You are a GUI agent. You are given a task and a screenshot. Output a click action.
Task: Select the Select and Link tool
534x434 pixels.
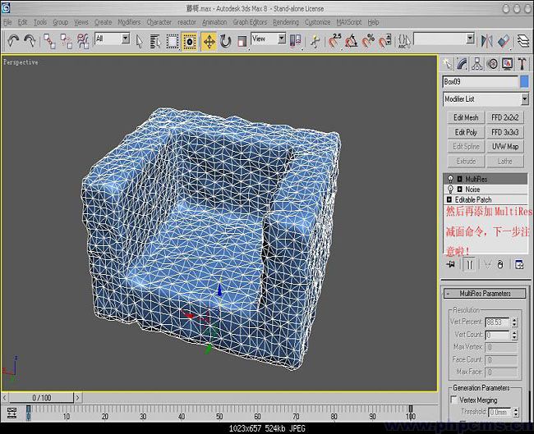click(x=49, y=41)
